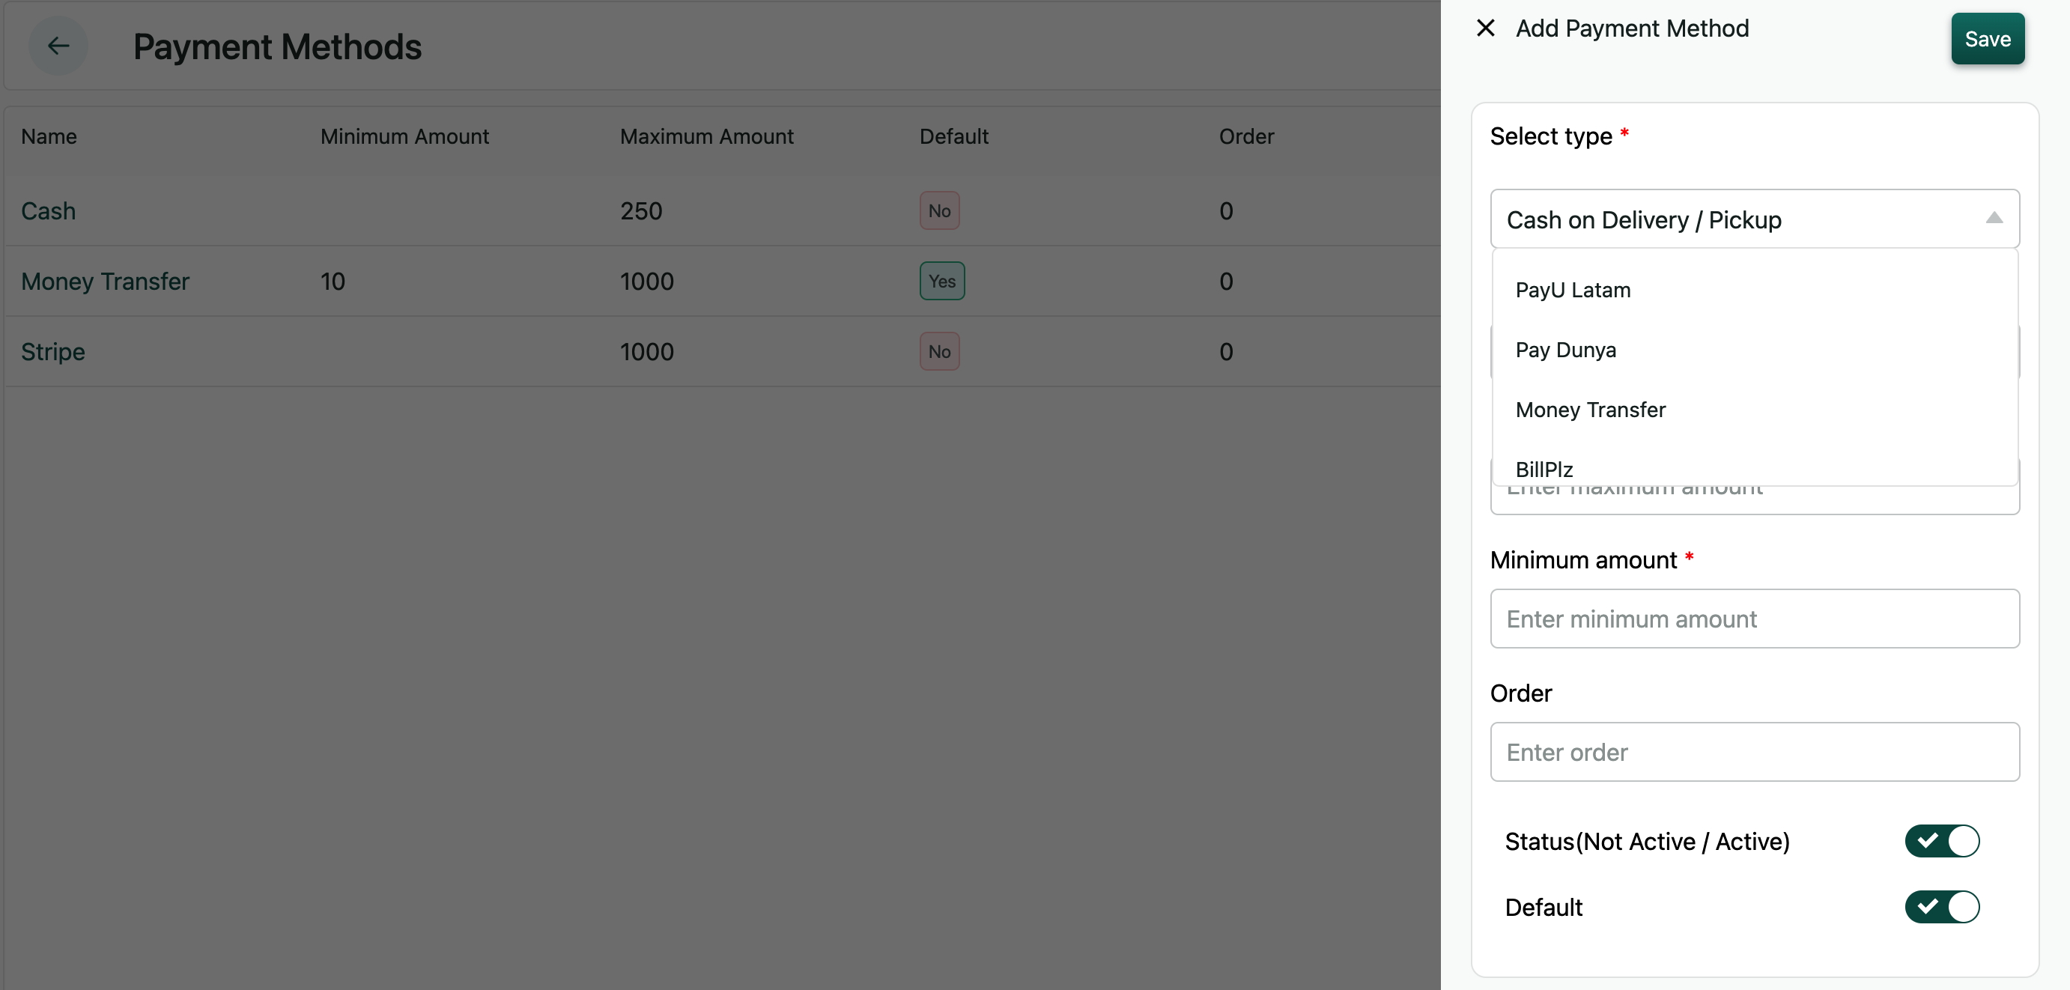2070x990 pixels.
Task: Close the Add Payment Method panel
Action: coord(1485,28)
